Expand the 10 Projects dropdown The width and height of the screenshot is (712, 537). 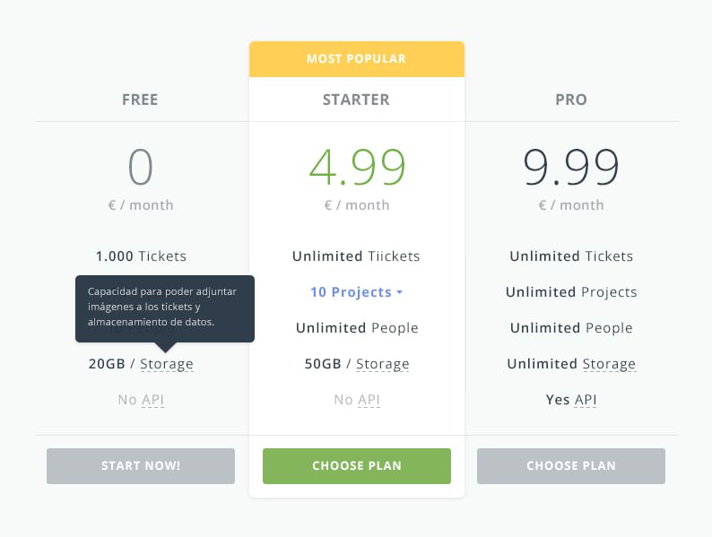[356, 292]
